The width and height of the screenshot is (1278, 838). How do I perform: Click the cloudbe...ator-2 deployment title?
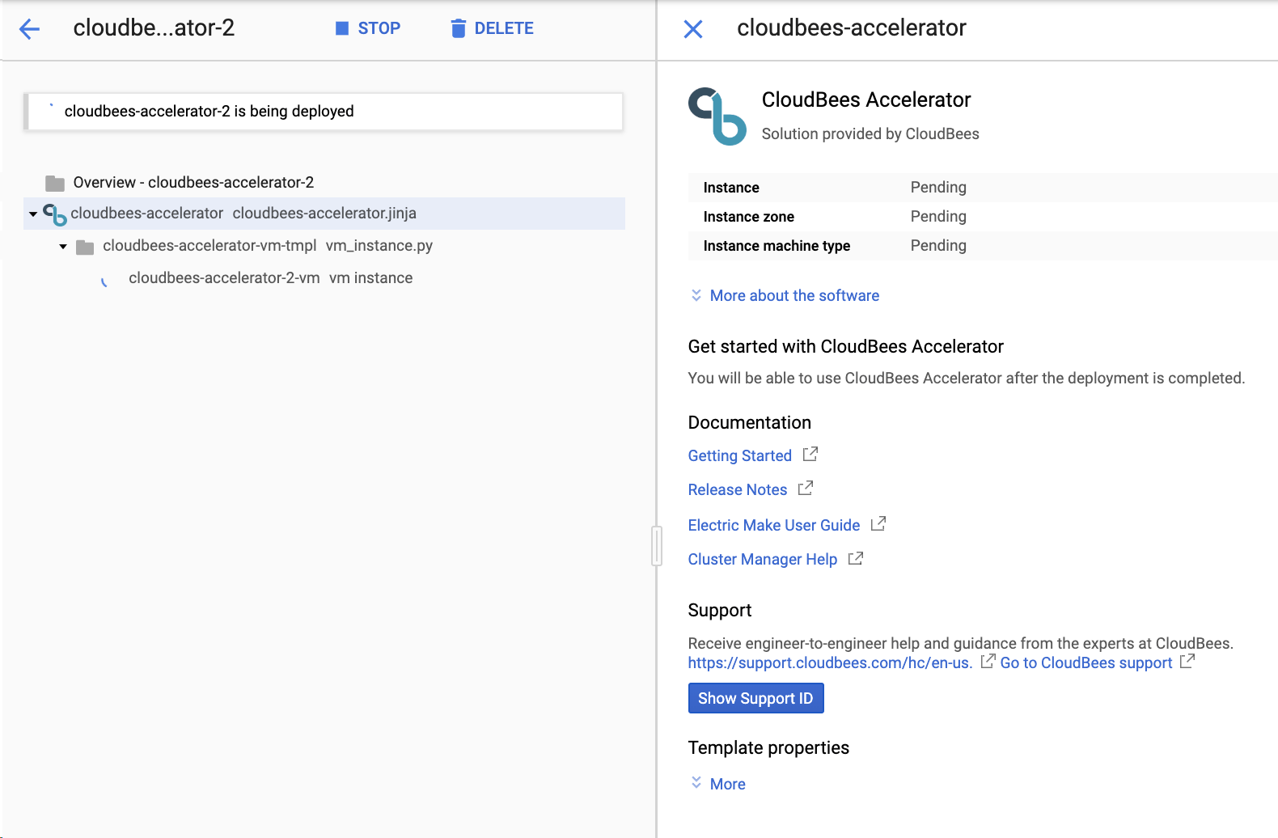pos(154,28)
